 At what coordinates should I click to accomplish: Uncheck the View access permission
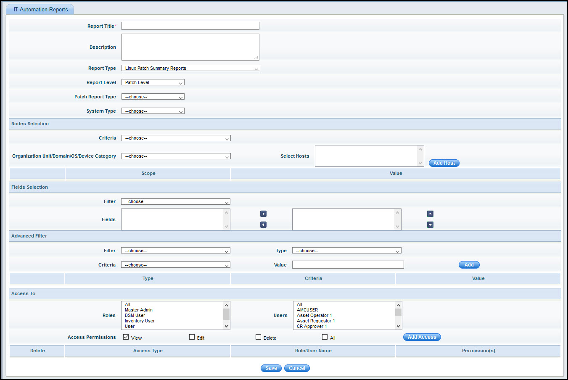pos(126,337)
